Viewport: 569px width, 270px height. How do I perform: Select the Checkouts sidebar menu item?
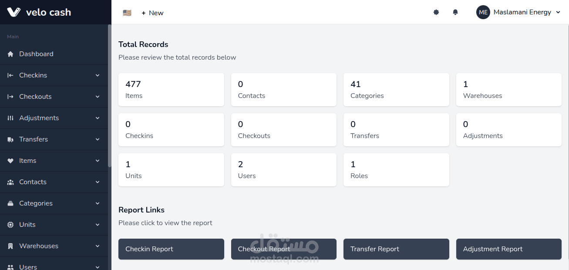point(35,97)
